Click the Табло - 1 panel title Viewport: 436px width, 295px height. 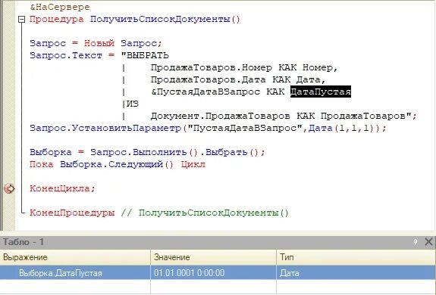tap(24, 242)
